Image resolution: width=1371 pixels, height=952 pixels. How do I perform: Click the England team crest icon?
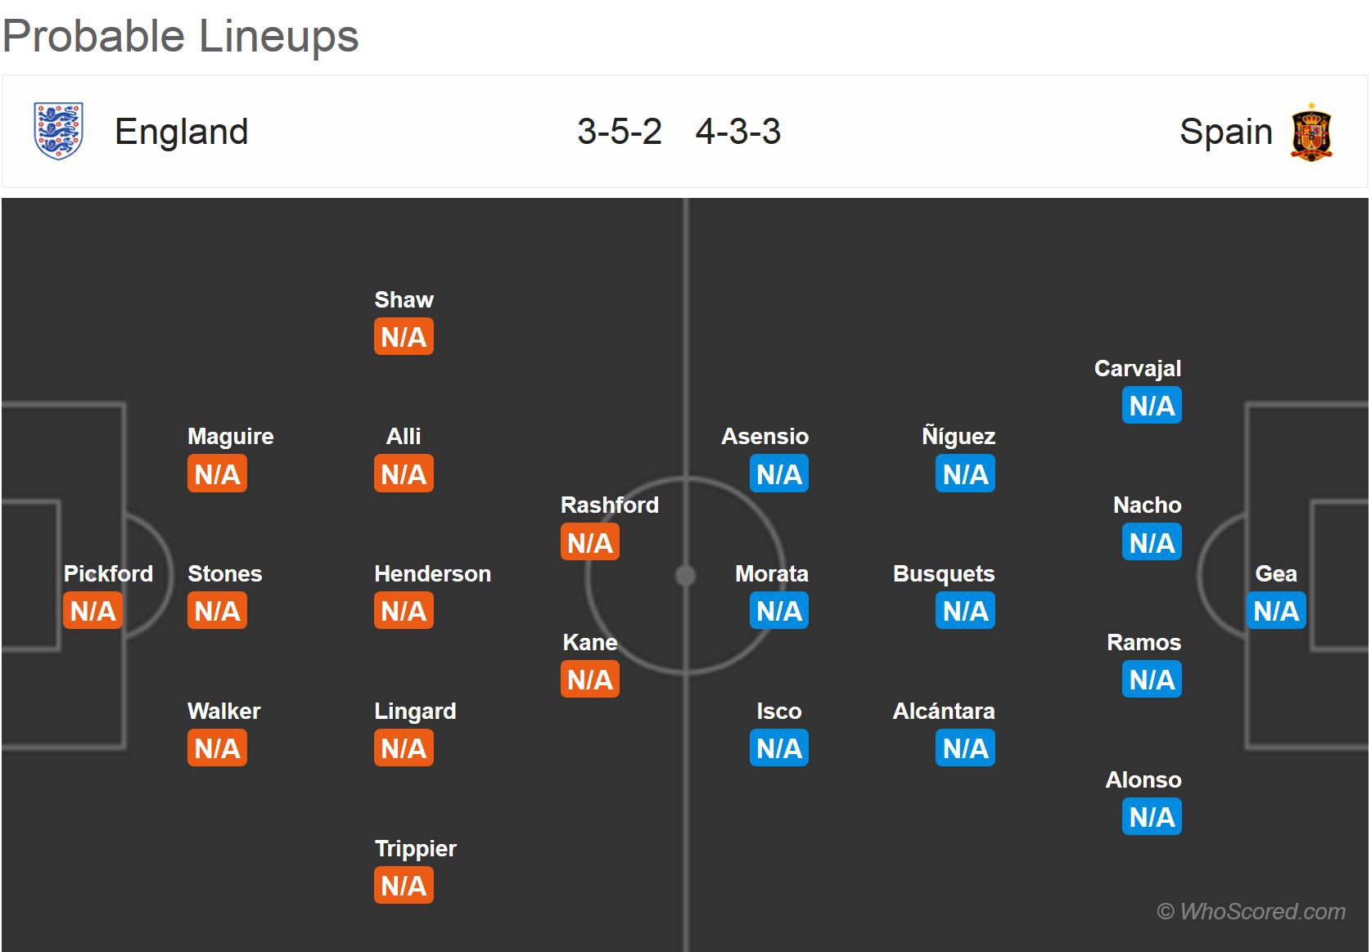coord(58,131)
